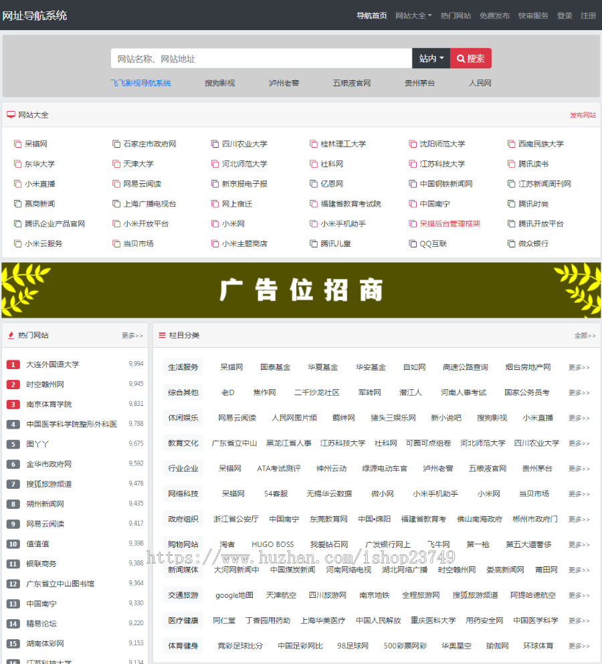Select the 生活服务 category label
602x664 pixels.
pyautogui.click(x=183, y=367)
